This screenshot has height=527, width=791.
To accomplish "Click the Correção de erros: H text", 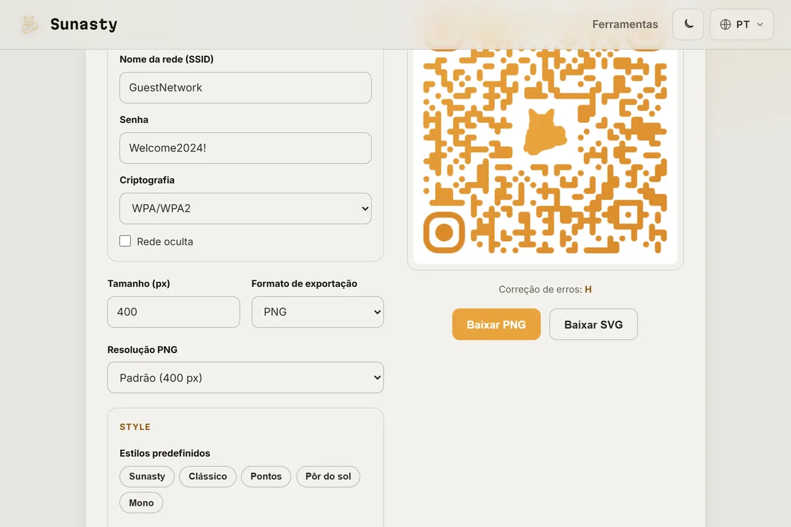I will click(545, 290).
